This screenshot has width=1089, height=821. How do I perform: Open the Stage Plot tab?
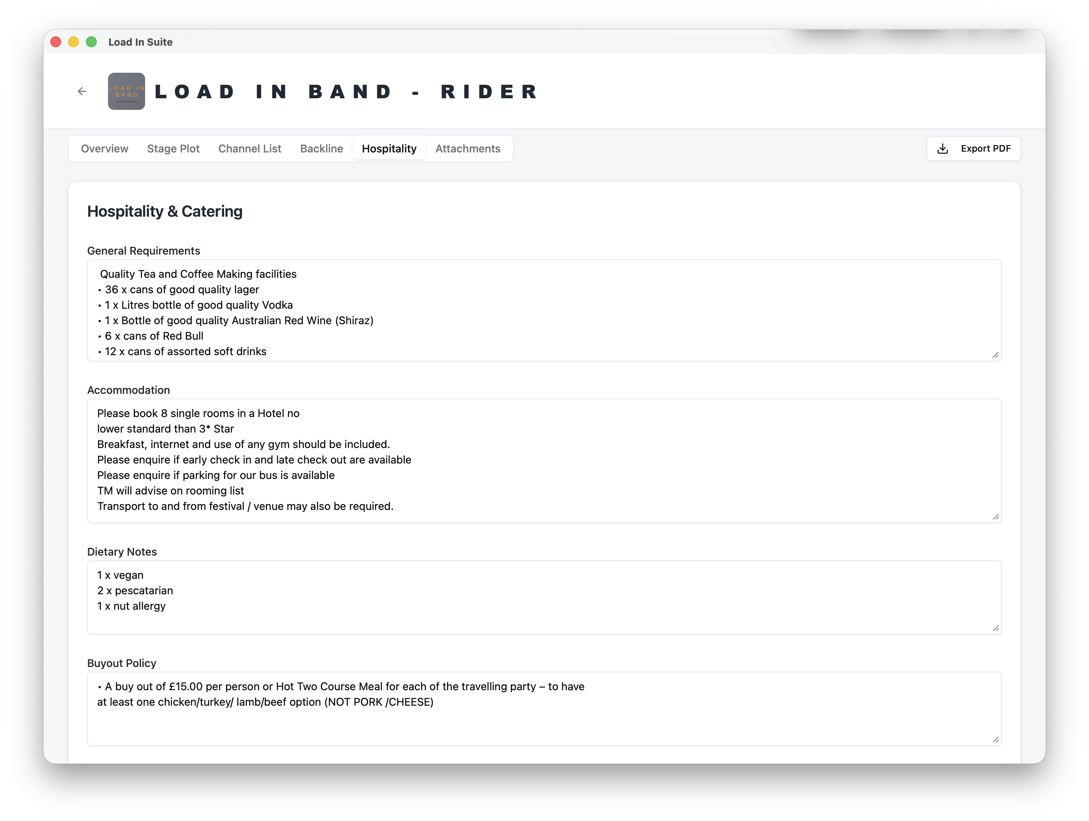[173, 149]
